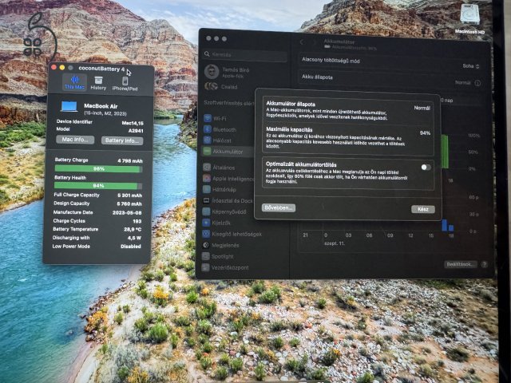Click the Keresés search field in settings

245,54
